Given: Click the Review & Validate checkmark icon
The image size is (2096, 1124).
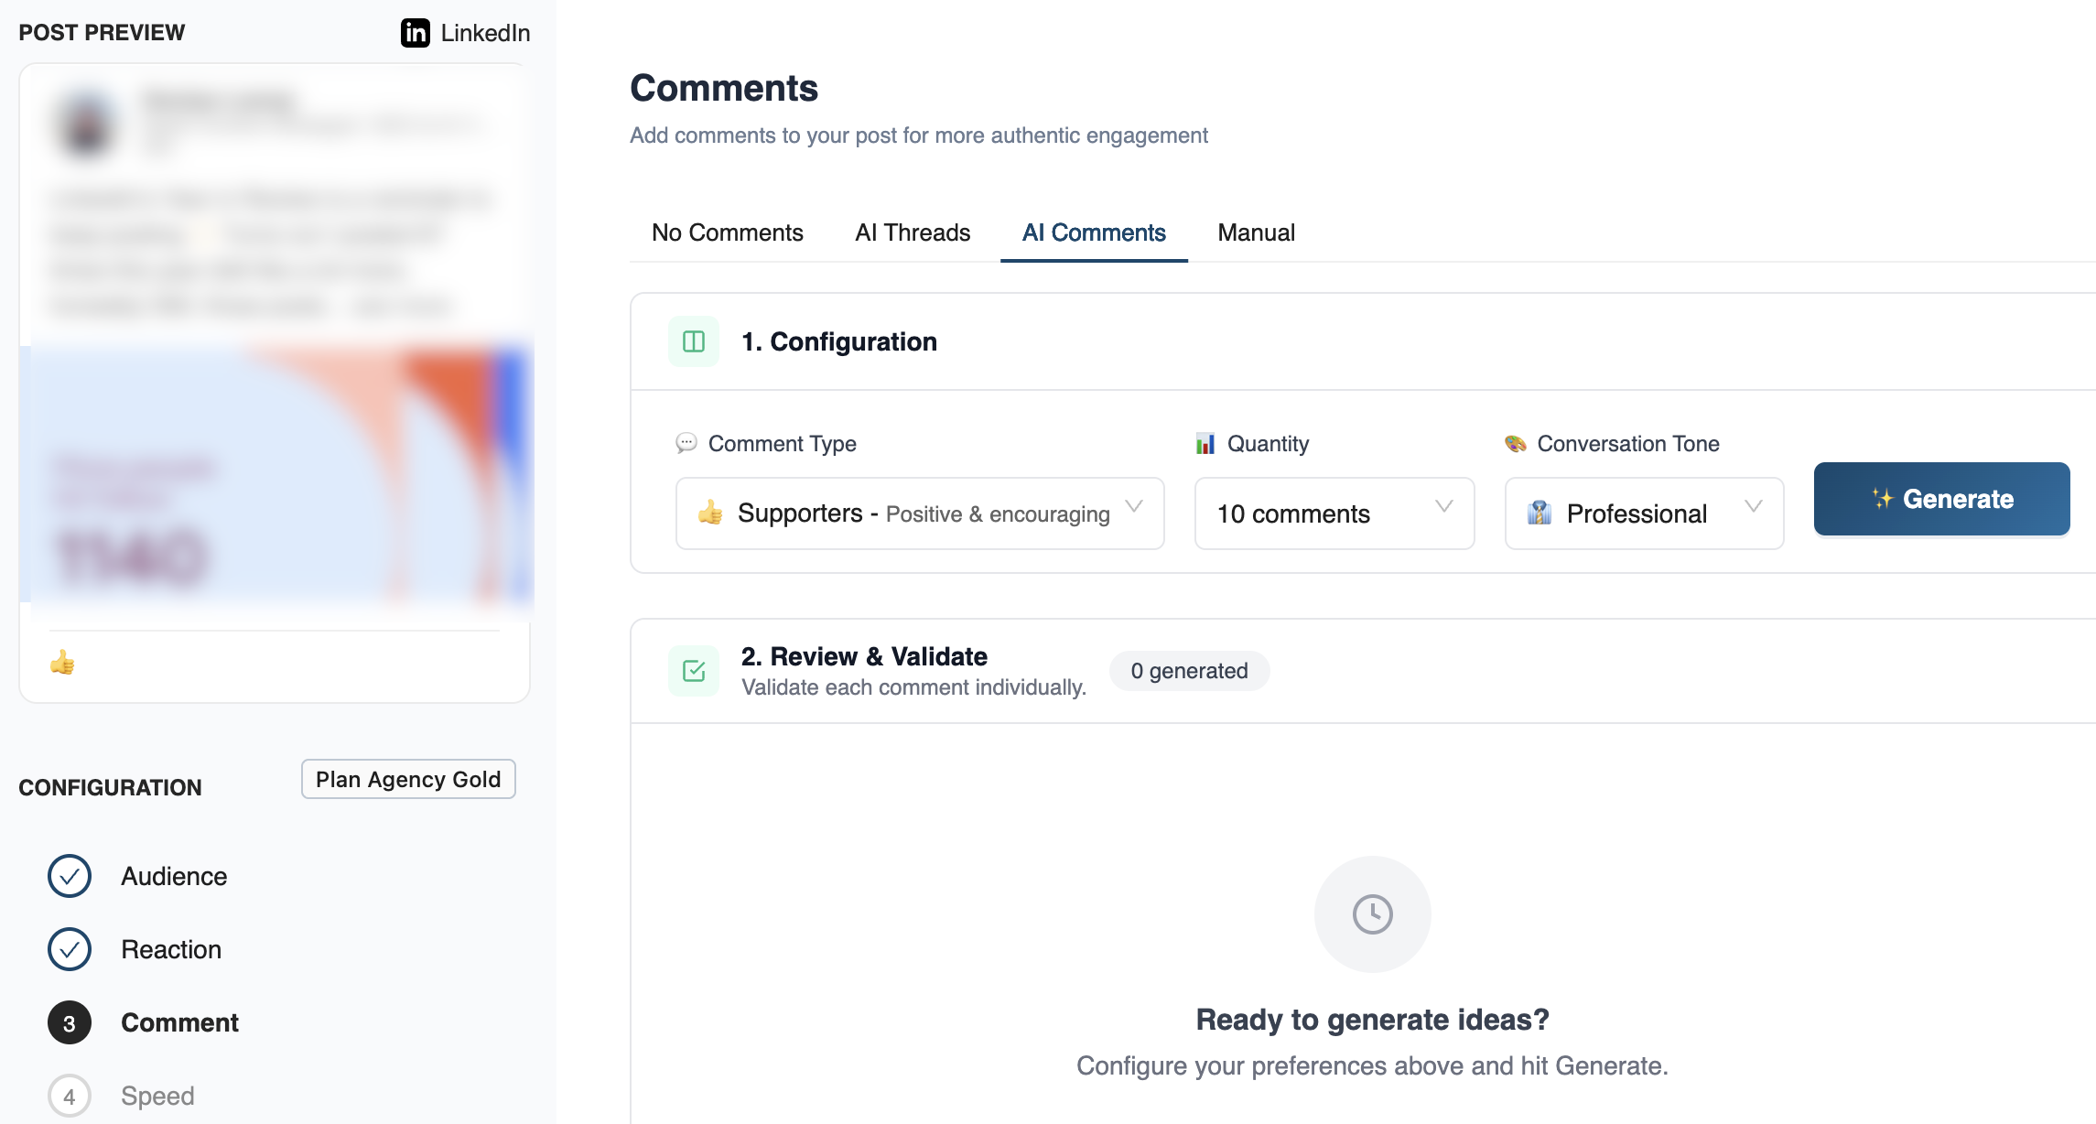Looking at the screenshot, I should coord(694,670).
